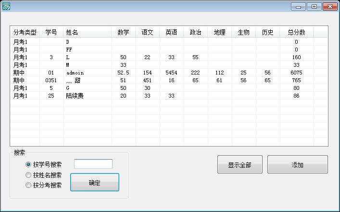Select the search by student ID option

coord(28,164)
